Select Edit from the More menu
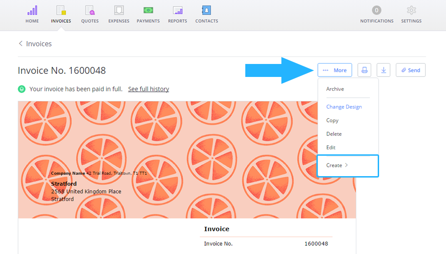The height and width of the screenshot is (254, 446). (x=331, y=147)
